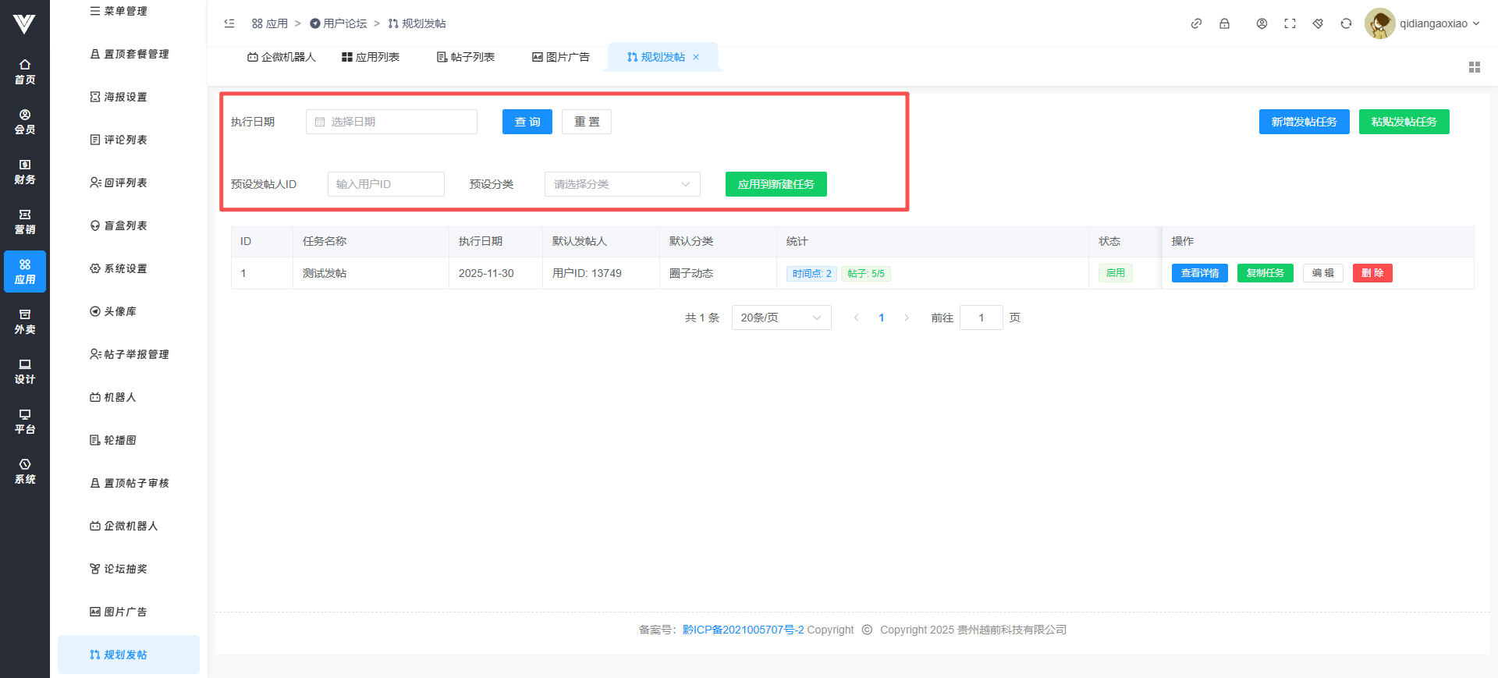
Task: Select 评论列表 in the side menu
Action: click(x=126, y=140)
